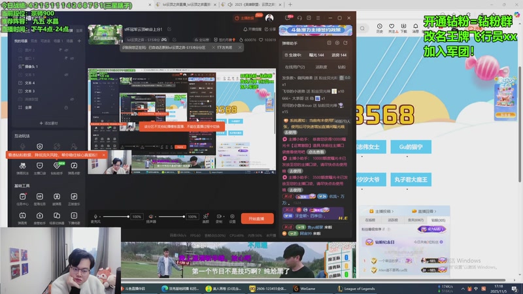Open the 斗鱼潜力主播签约政策 banner
The image size is (523, 294).
316,30
